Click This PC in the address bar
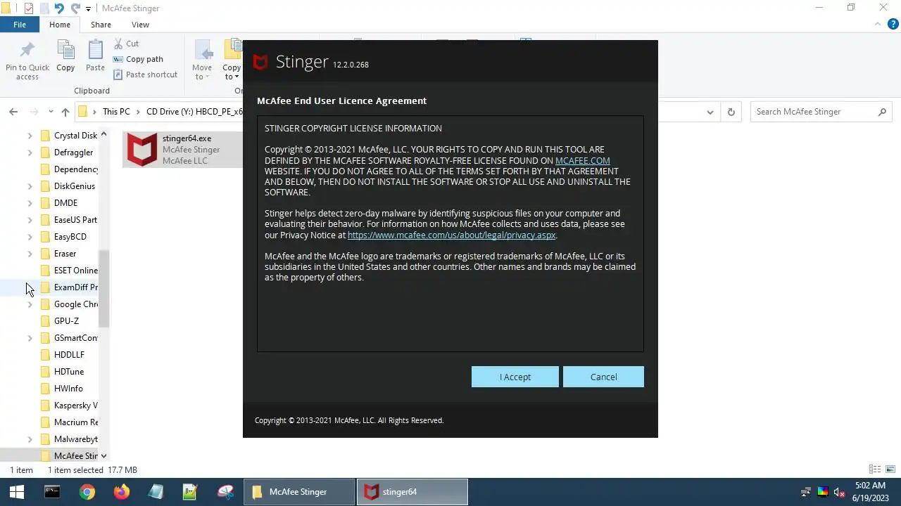 (x=116, y=112)
